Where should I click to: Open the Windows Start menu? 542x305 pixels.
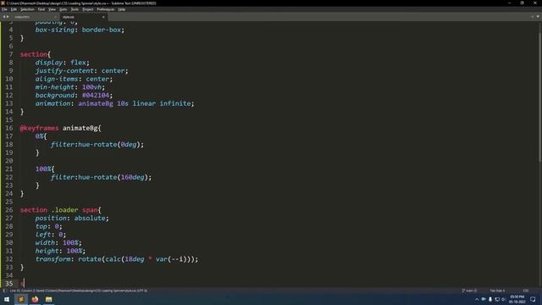point(7,299)
